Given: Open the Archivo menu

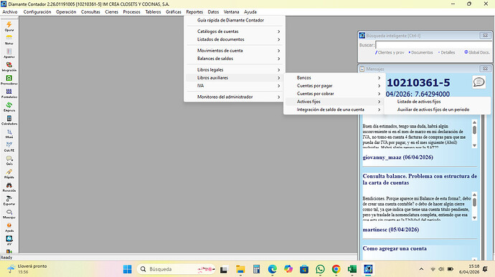Looking at the screenshot, I should click(10, 12).
